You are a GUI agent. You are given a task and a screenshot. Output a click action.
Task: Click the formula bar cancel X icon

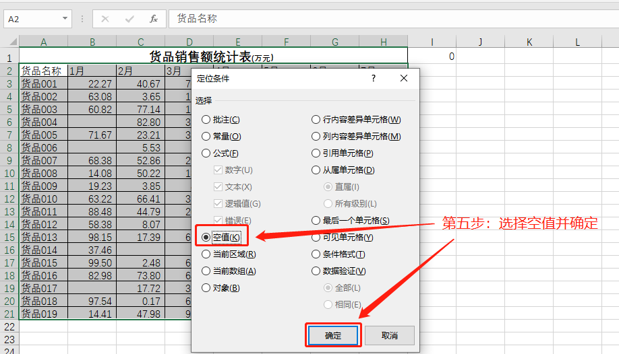point(105,19)
